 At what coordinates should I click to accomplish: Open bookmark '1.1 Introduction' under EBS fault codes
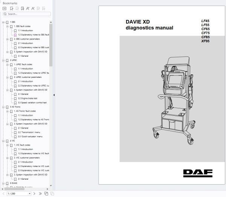click(x=25, y=30)
